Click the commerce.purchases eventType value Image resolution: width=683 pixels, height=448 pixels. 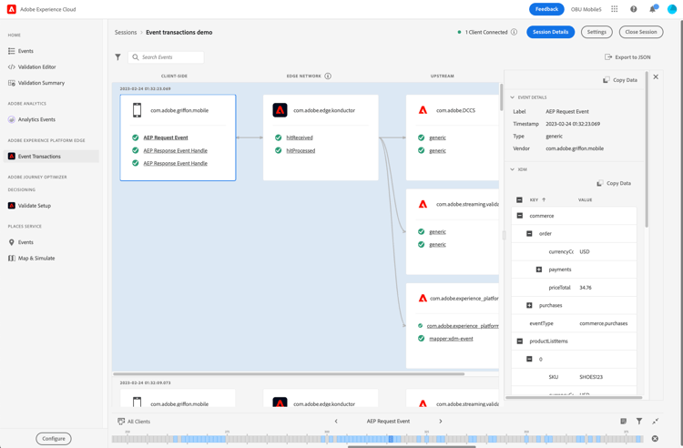tap(603, 323)
